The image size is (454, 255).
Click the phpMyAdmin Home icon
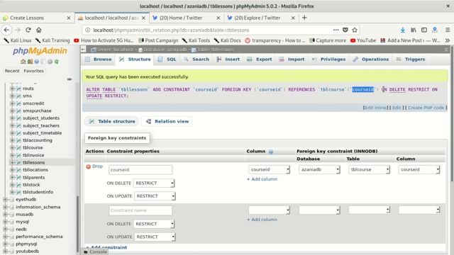(x=23, y=62)
